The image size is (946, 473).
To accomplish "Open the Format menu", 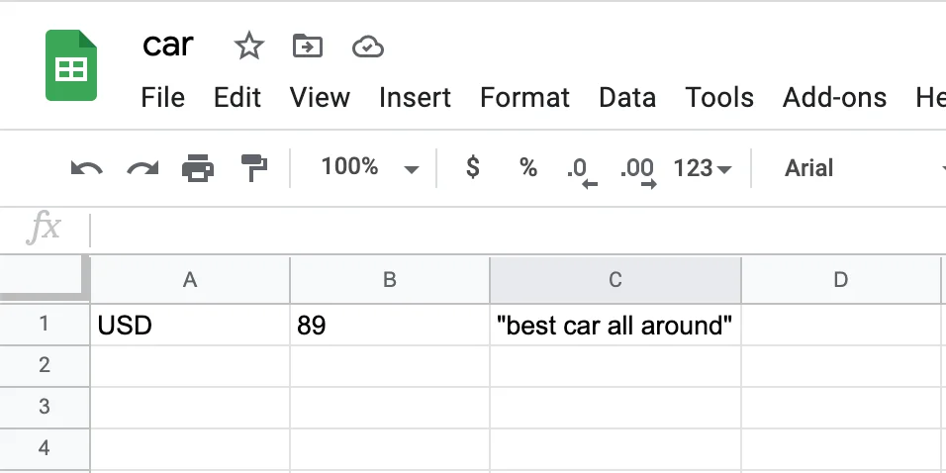I will tap(524, 98).
